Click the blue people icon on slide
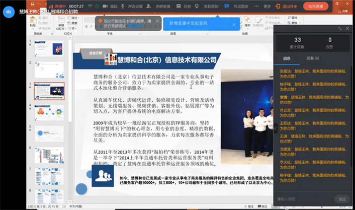355x210 pixels. (x=103, y=176)
